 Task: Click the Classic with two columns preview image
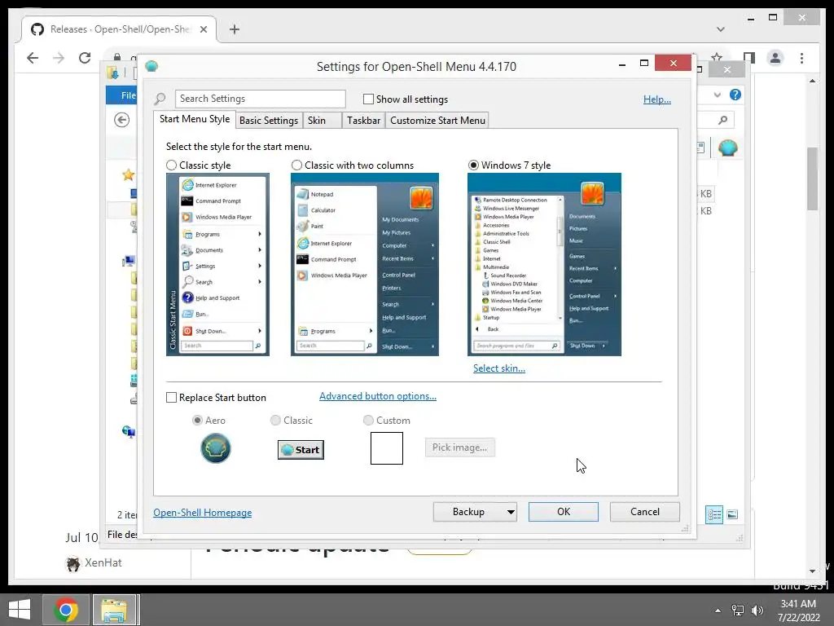(x=364, y=265)
